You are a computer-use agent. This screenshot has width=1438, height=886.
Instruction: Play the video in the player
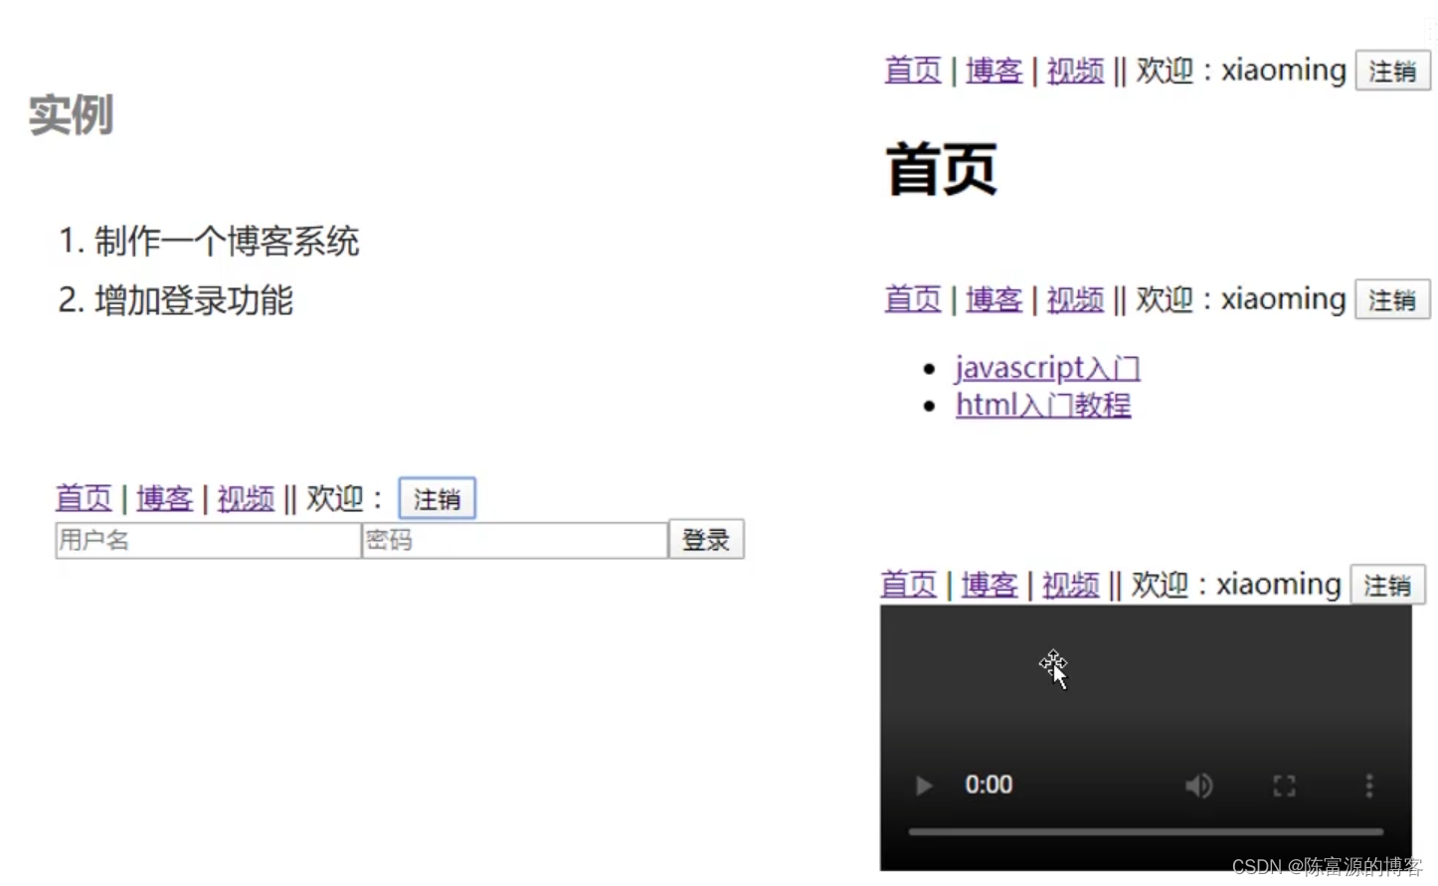[x=924, y=786]
